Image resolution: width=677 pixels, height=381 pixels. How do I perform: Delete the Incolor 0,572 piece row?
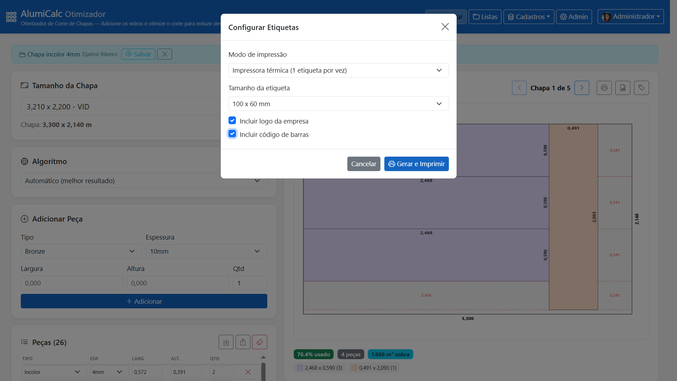coord(248,372)
